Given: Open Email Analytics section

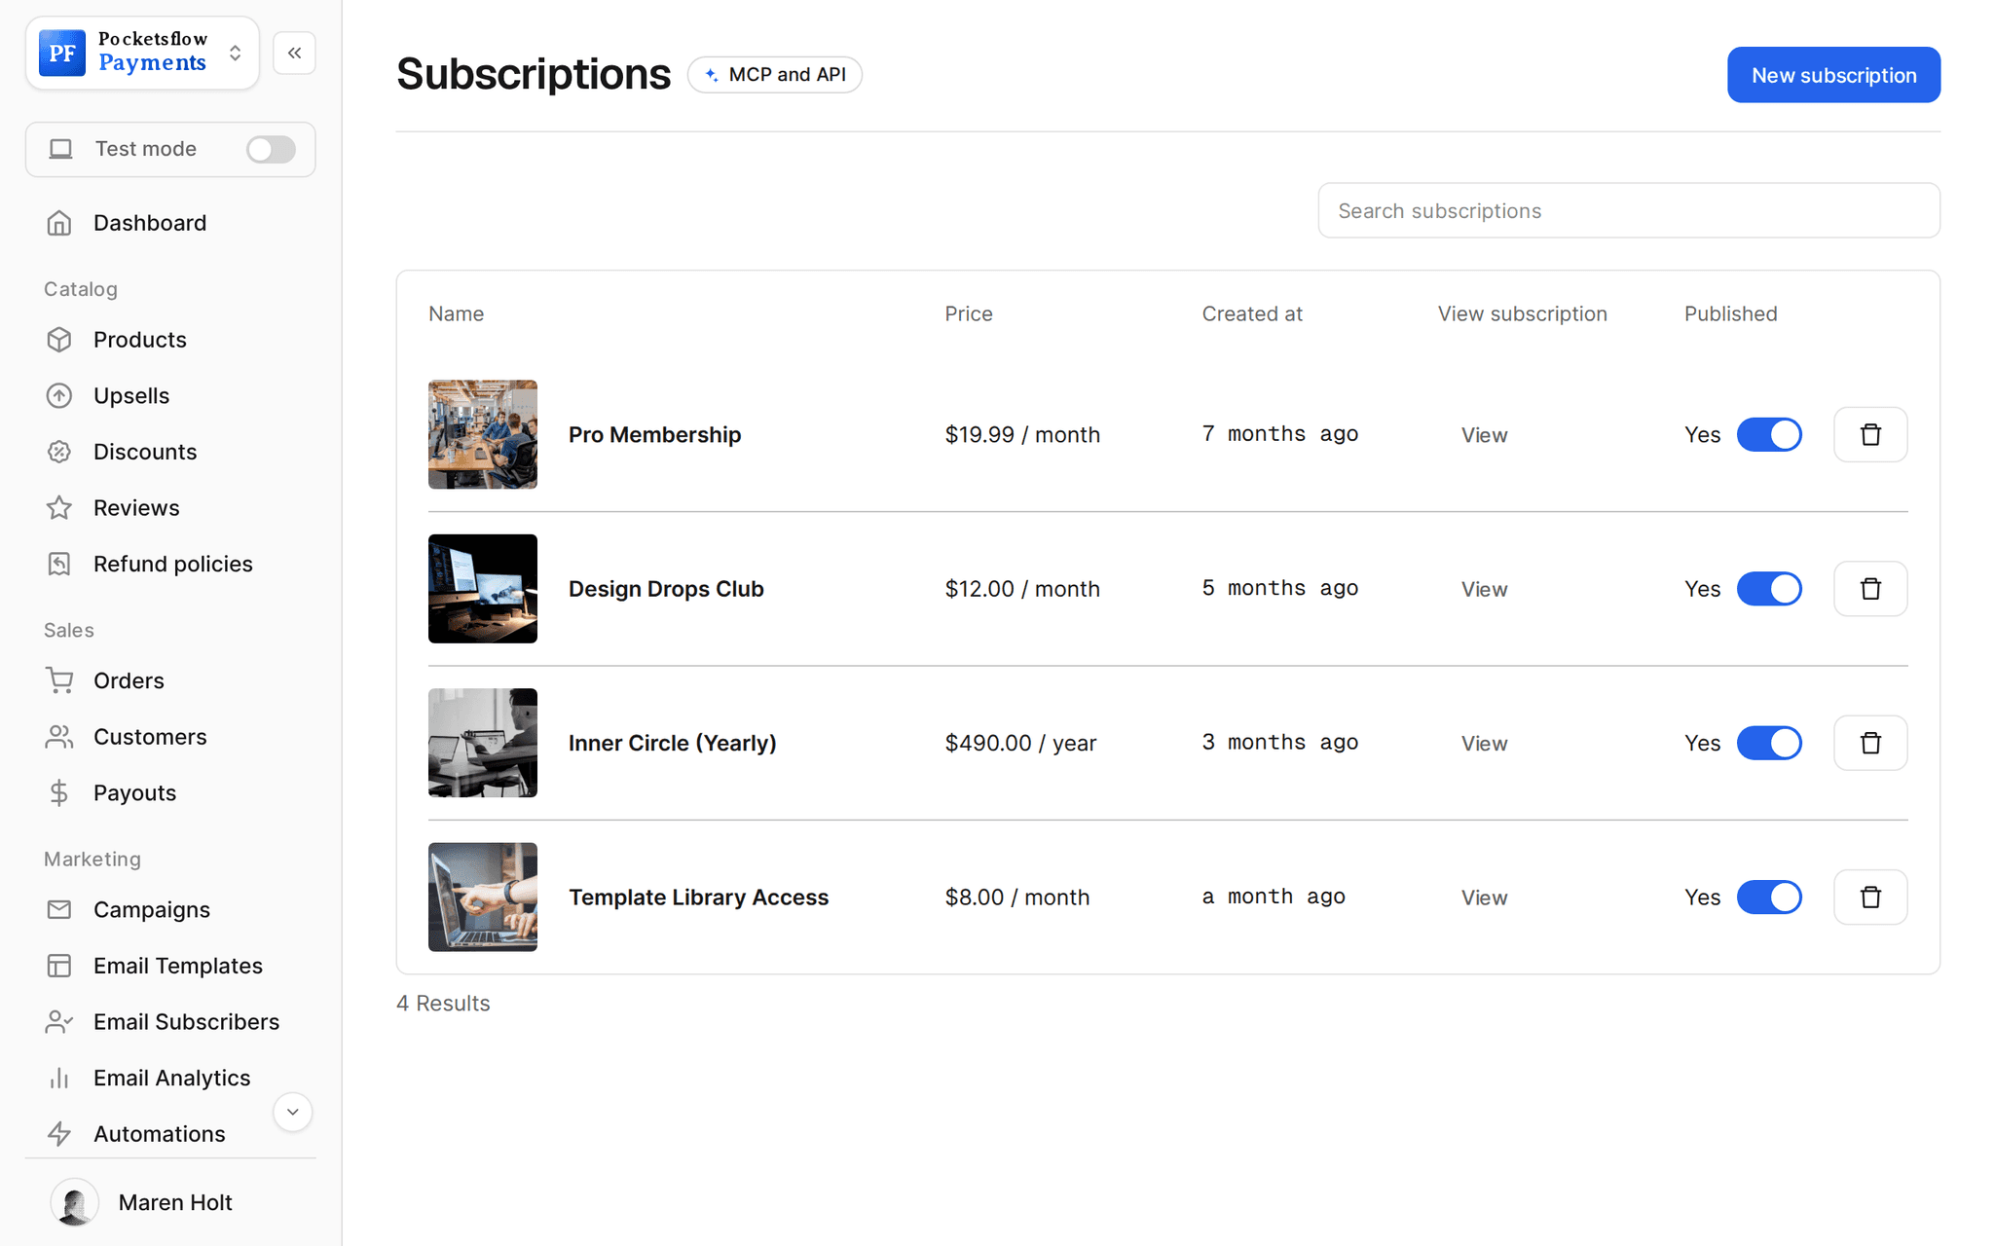Looking at the screenshot, I should point(171,1078).
